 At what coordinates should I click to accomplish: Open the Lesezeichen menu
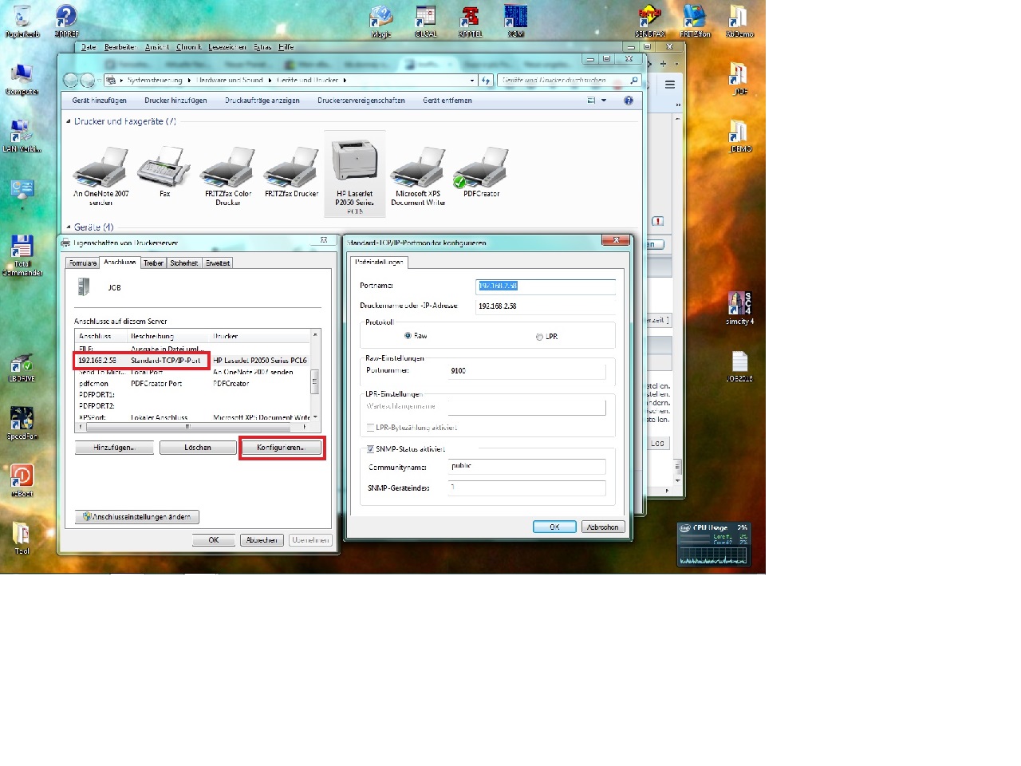(x=227, y=47)
